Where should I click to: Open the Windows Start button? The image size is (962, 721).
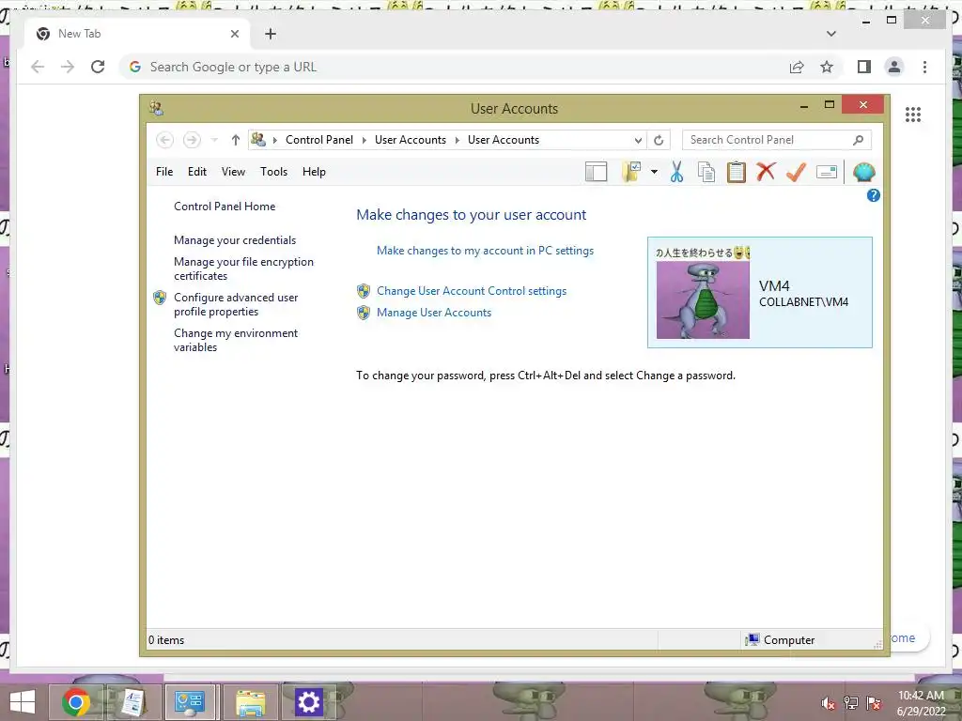[23, 702]
